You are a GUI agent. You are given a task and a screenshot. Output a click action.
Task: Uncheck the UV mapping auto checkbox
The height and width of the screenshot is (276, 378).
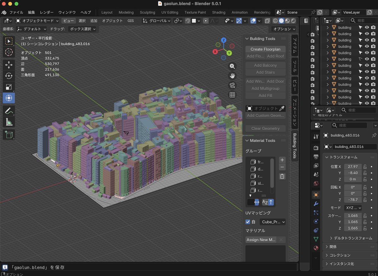(x=248, y=222)
